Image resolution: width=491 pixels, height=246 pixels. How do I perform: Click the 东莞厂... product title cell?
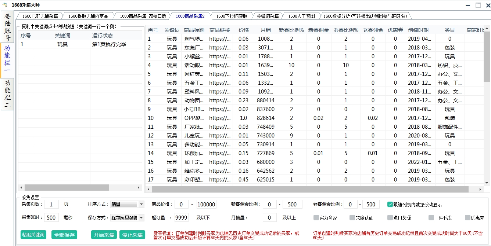coord(194,48)
